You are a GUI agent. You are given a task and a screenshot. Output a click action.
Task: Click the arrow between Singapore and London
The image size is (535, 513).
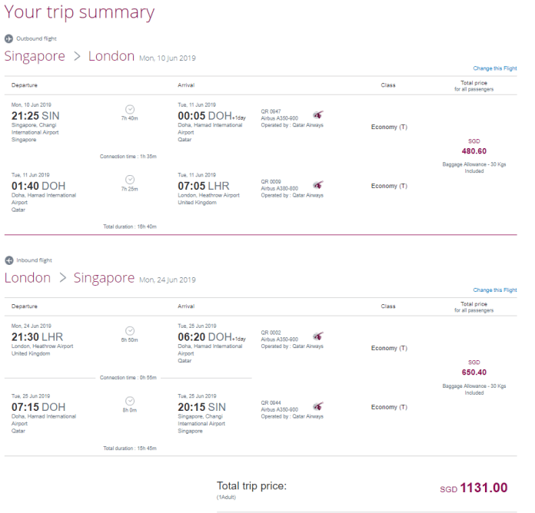pyautogui.click(x=77, y=56)
